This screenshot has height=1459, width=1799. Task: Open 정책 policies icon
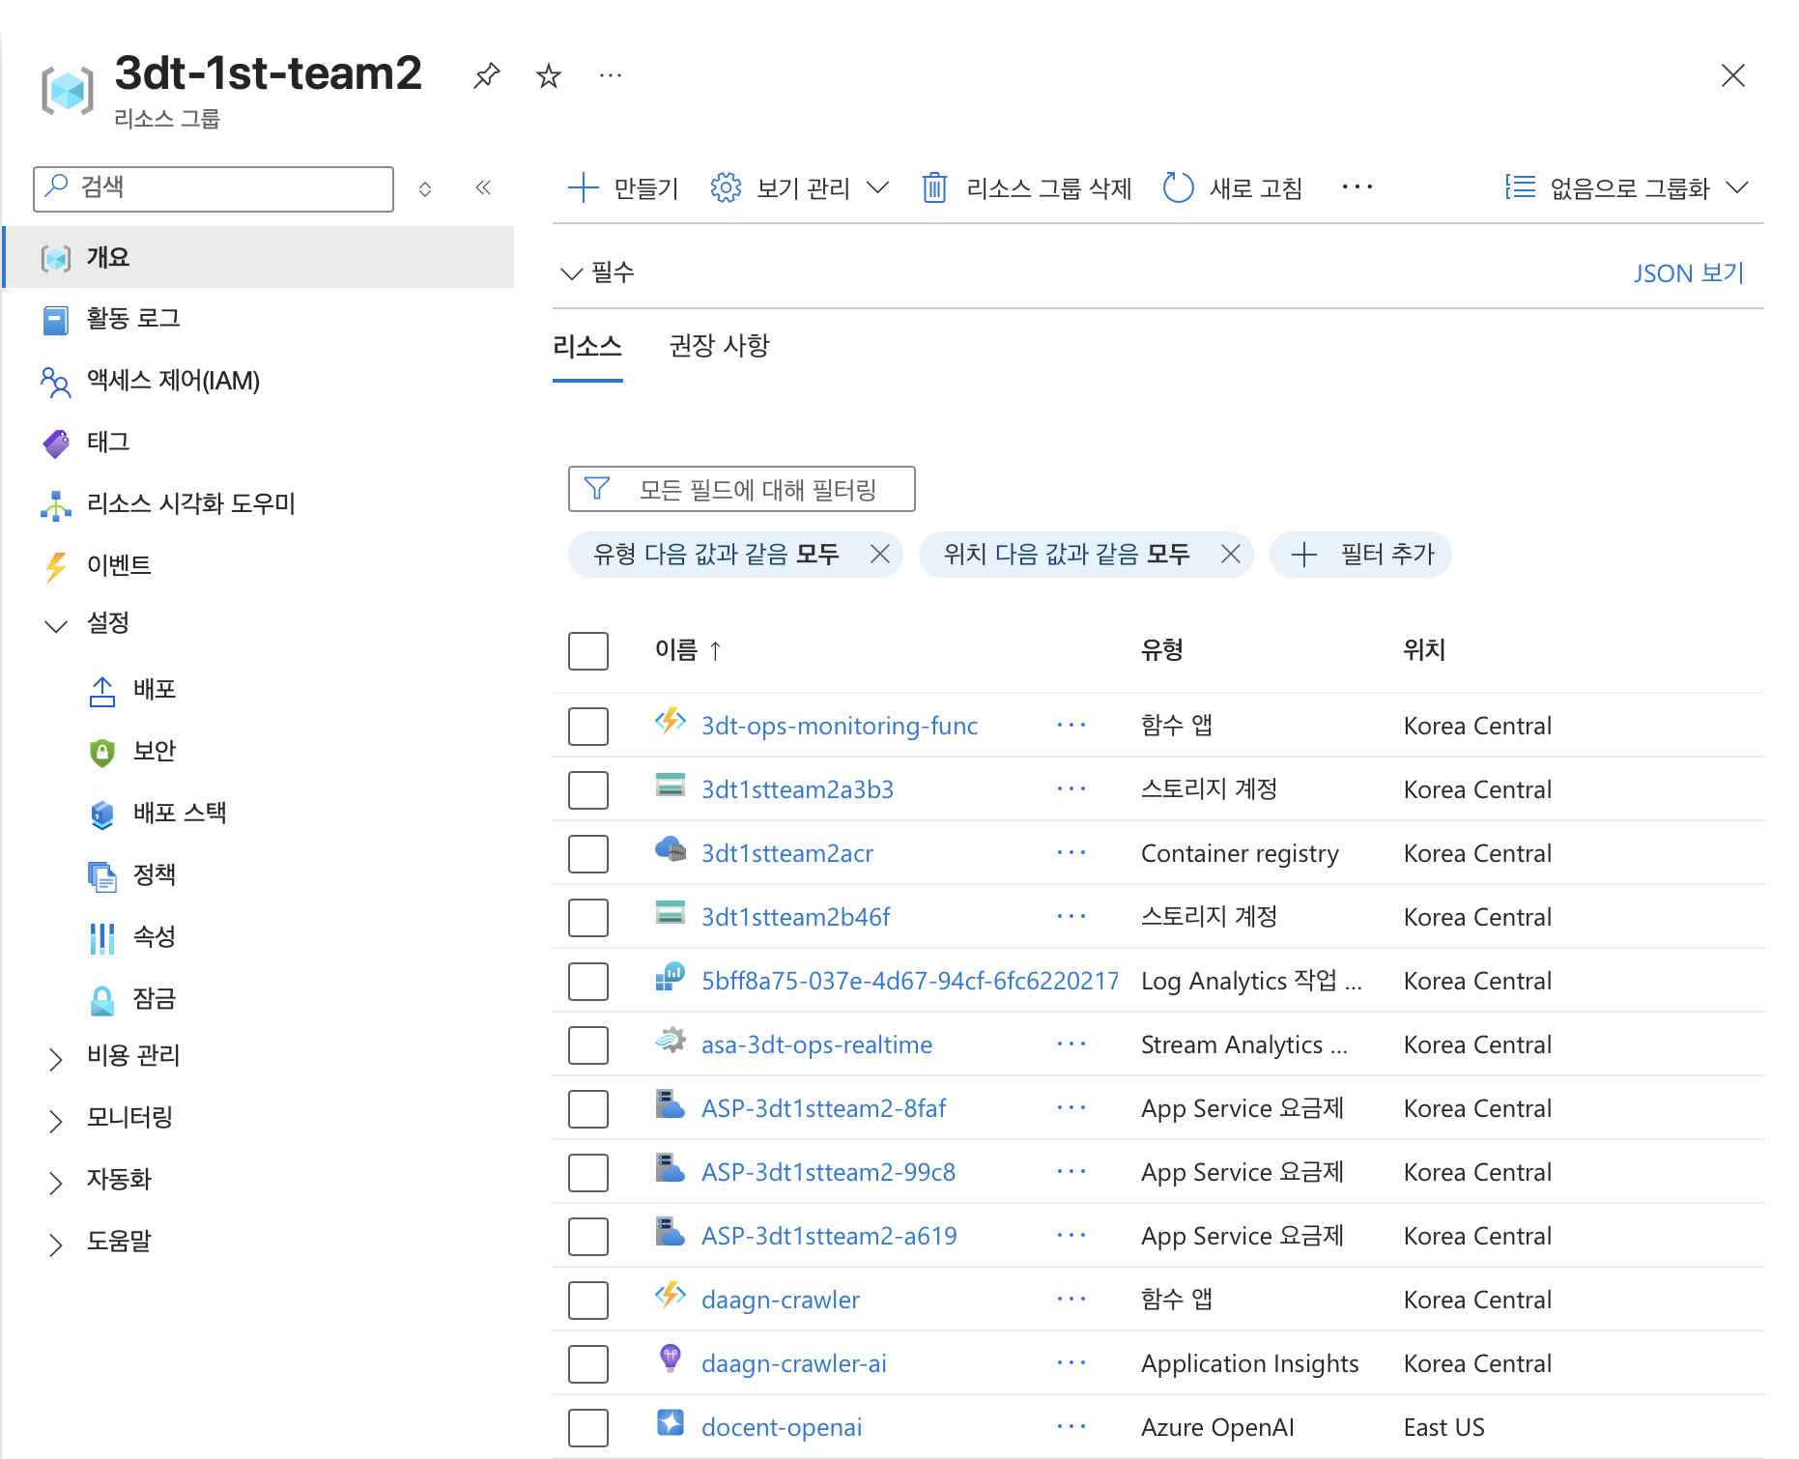[x=102, y=876]
